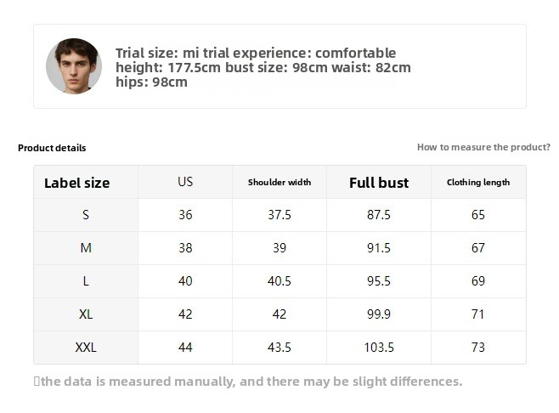Click the trial size review text
Screen dimensions: 559x413
[x=263, y=68]
